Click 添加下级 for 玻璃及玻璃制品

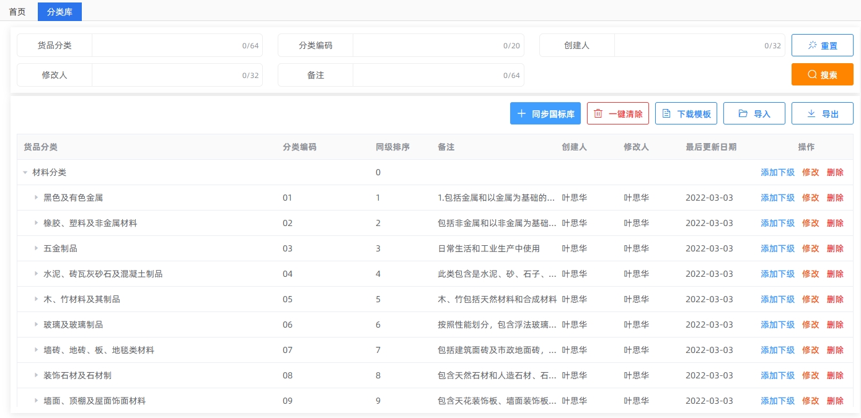777,325
